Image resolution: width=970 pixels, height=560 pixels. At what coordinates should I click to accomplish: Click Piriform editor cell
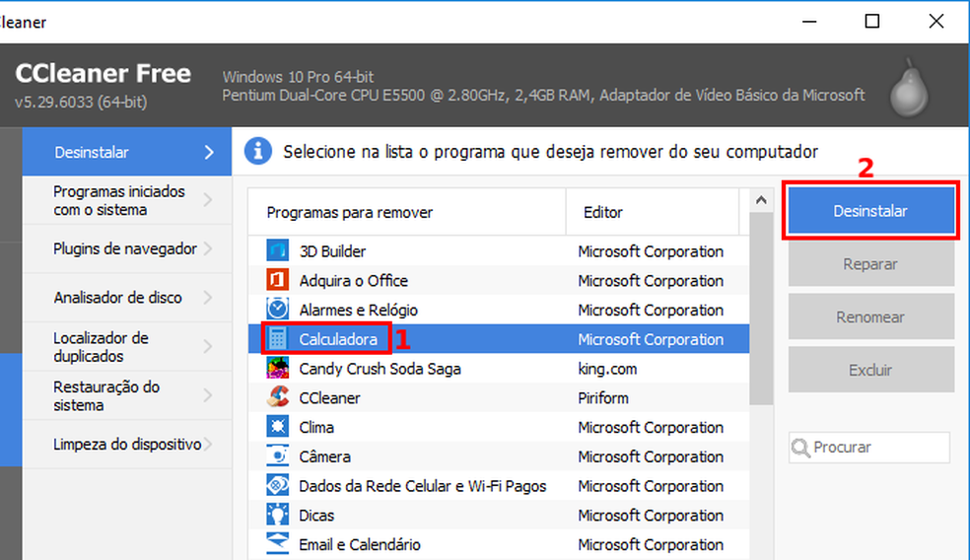603,398
